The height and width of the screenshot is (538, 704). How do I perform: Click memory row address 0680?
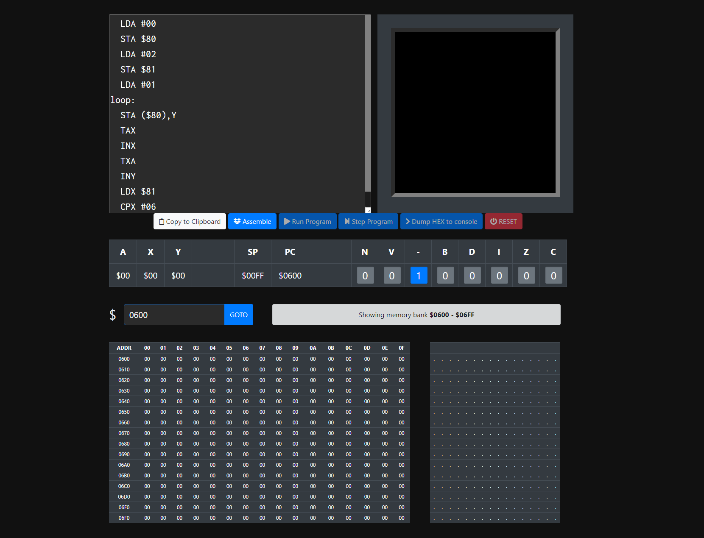click(124, 443)
